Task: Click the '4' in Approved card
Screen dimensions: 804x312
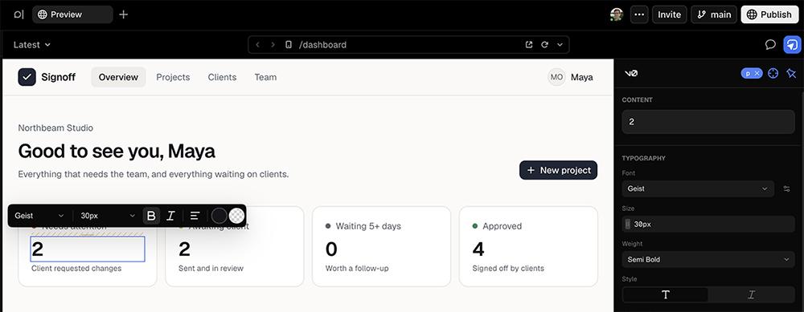Action: [478, 249]
